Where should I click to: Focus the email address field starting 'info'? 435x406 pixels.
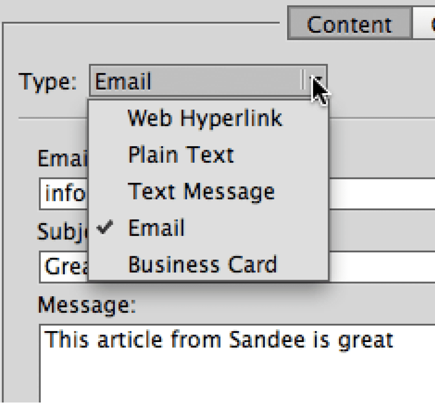[237, 194]
